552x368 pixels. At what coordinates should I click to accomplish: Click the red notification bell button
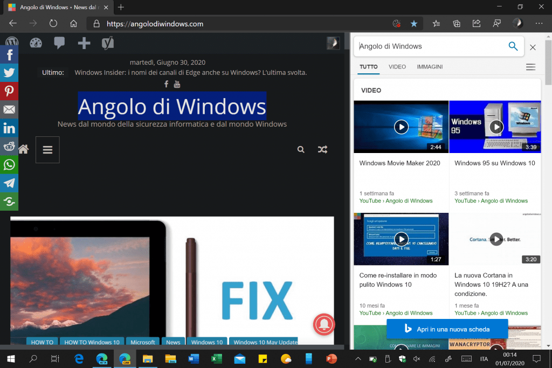(x=325, y=324)
